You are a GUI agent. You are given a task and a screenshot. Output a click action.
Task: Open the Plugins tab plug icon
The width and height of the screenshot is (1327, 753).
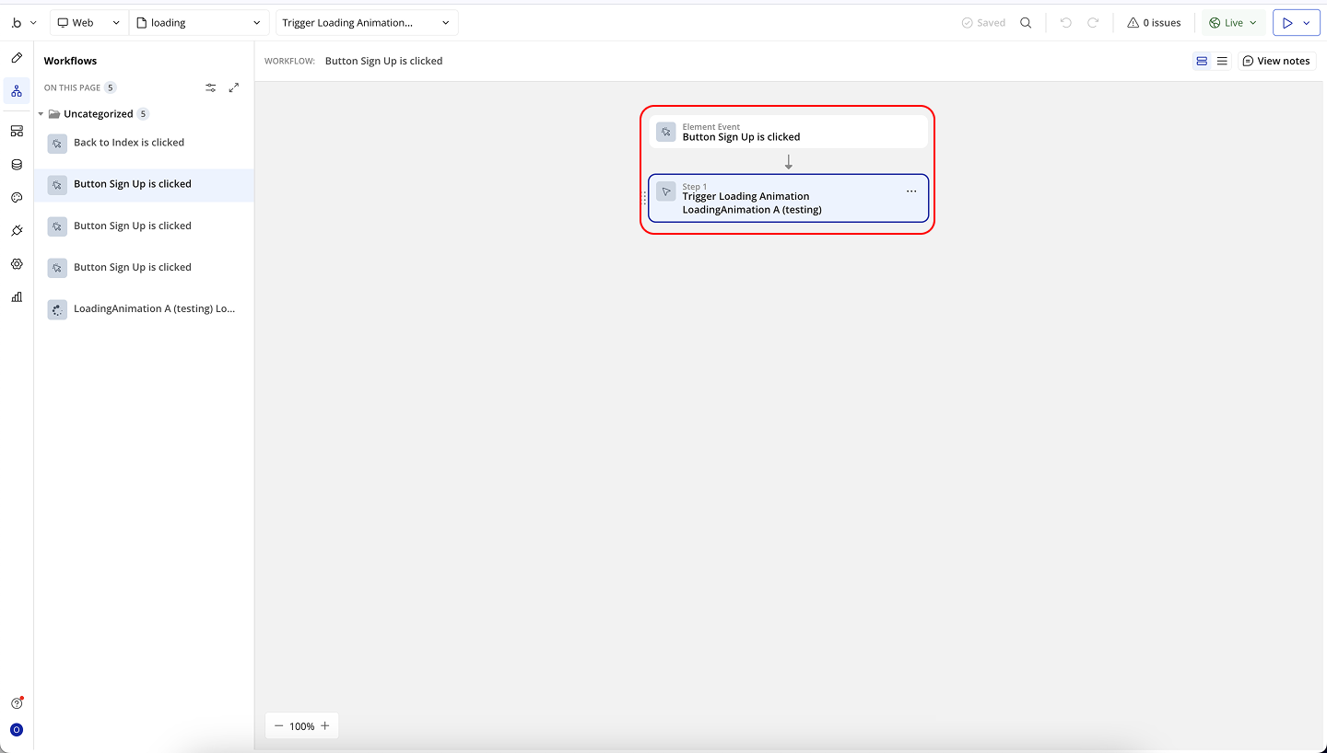pyautogui.click(x=17, y=231)
